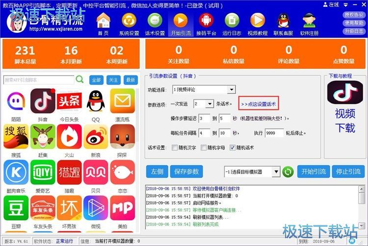Select the 豆瓣 app script

[x=16, y=208]
